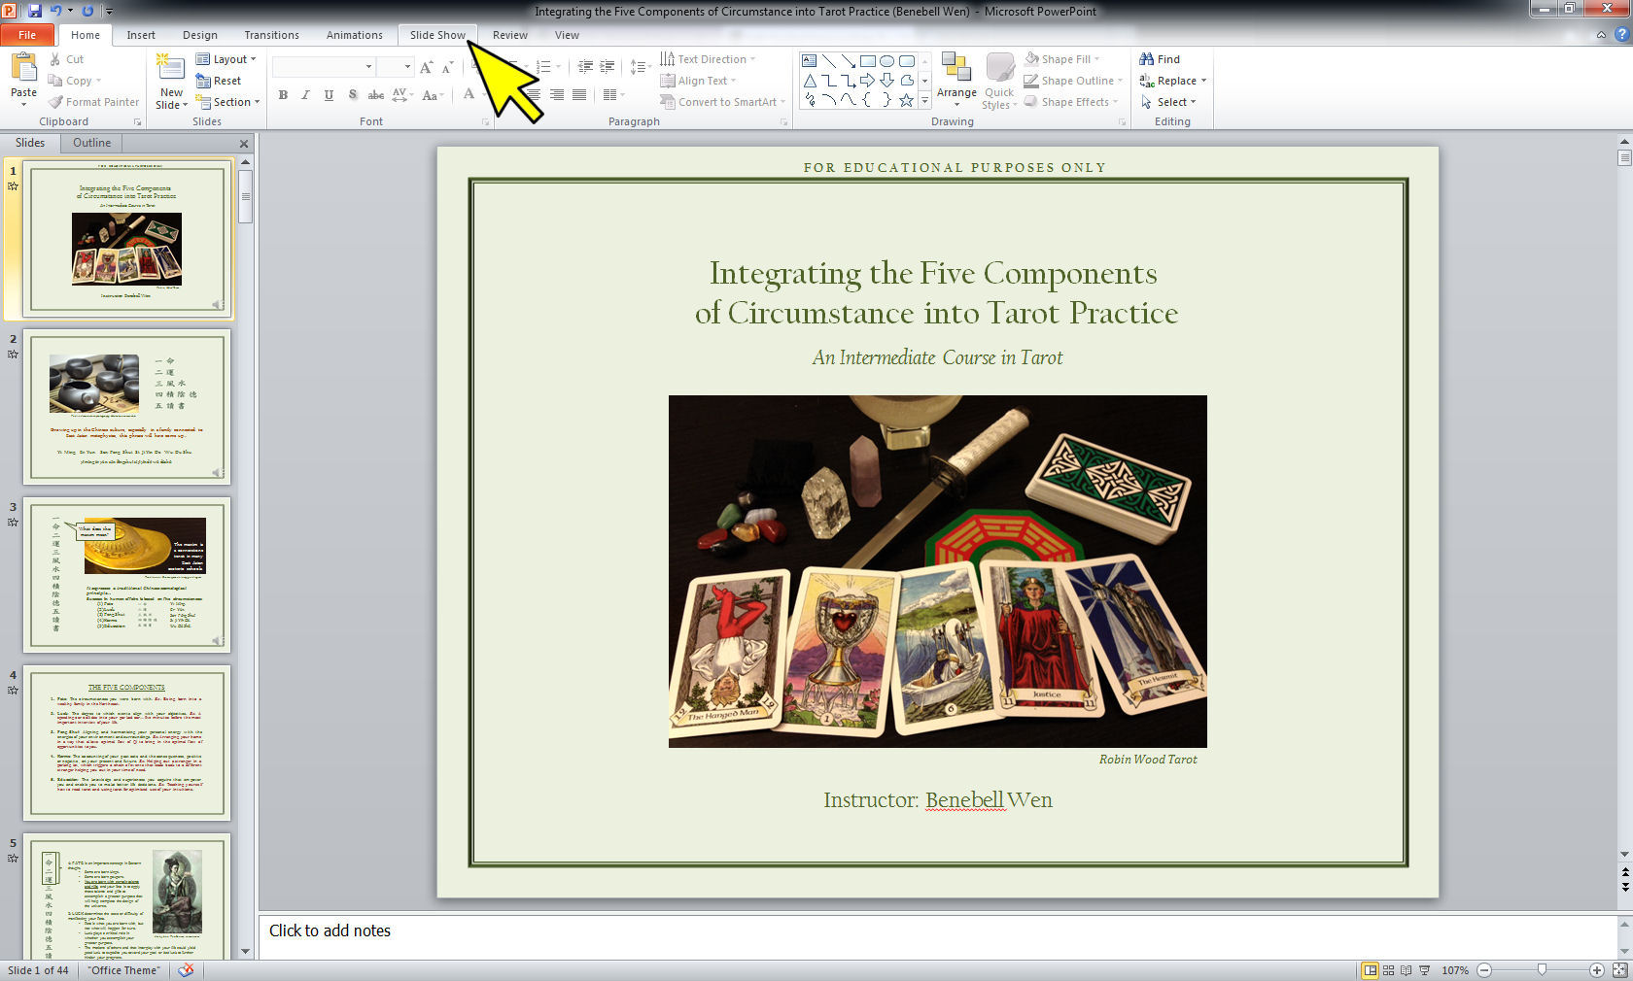Switch to Slide Sorter view icon
Viewport: 1633px width, 981px height.
[1388, 970]
